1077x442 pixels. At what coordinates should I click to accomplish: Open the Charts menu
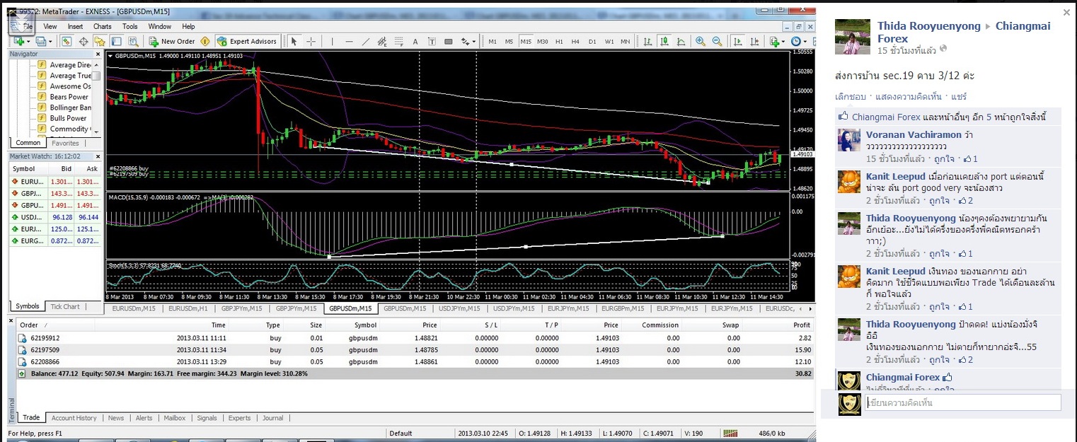pos(103,26)
